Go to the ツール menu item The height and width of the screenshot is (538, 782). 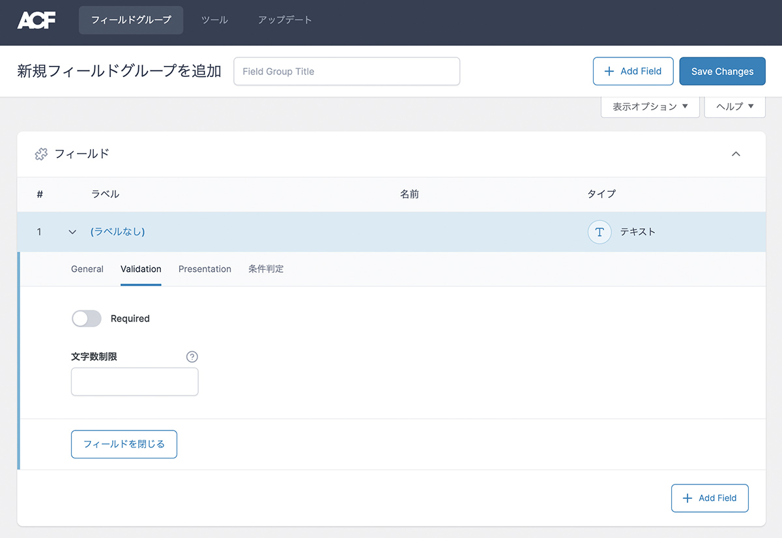pos(214,20)
